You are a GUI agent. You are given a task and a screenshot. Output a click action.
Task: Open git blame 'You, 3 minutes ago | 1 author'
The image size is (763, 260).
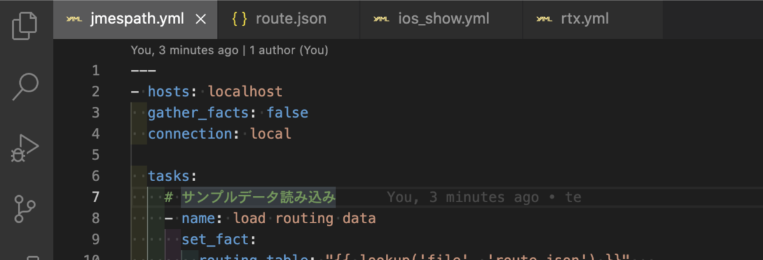[x=230, y=50]
